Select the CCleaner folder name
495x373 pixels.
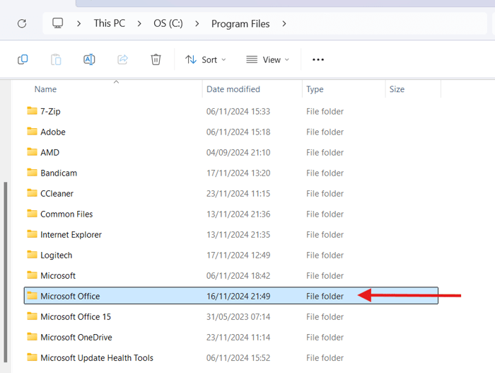(57, 193)
